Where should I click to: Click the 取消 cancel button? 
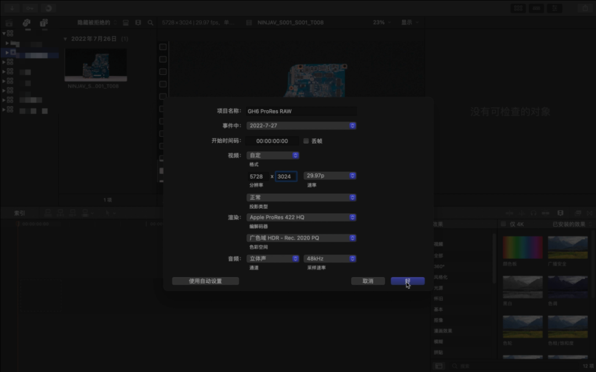[368, 281]
